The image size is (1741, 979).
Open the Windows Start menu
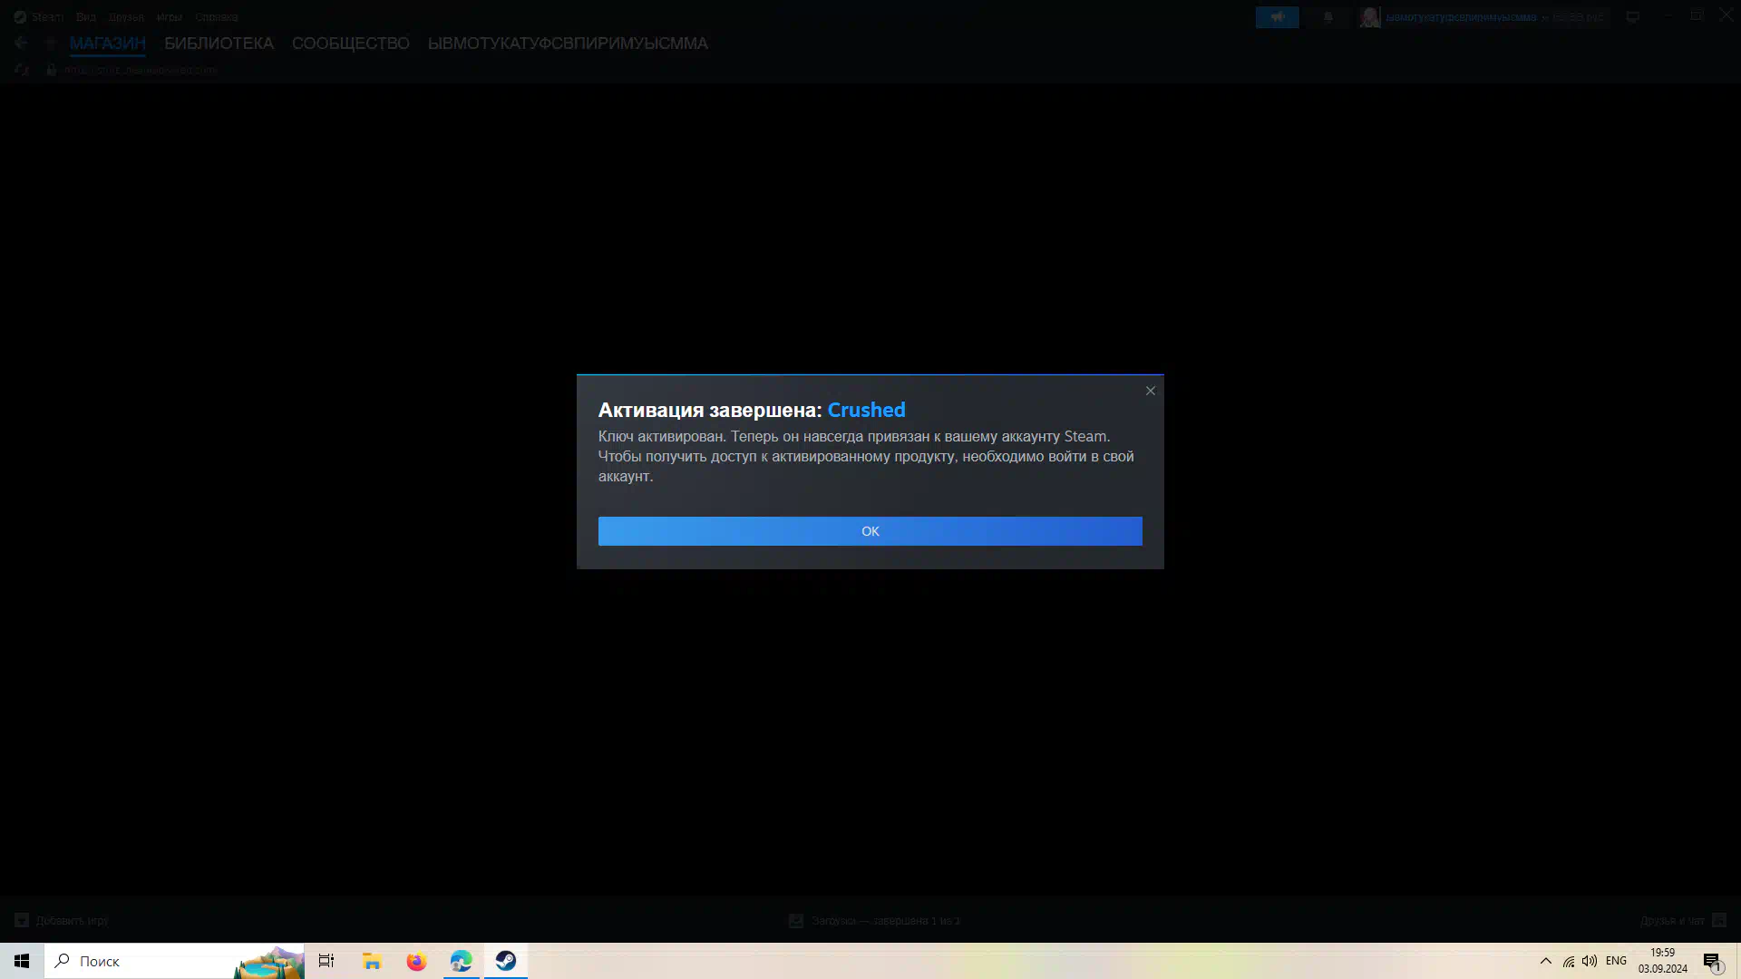(22, 961)
